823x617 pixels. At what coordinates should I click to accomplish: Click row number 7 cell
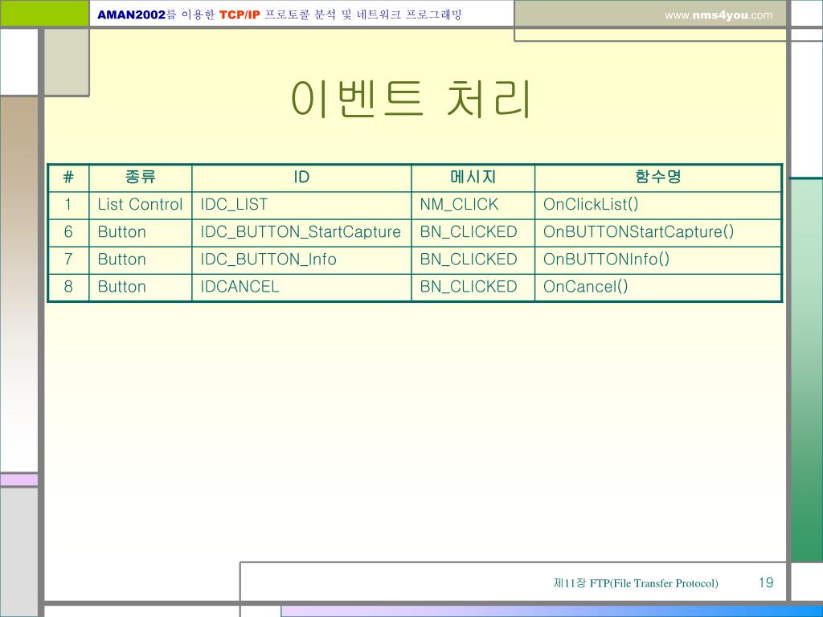tap(68, 259)
